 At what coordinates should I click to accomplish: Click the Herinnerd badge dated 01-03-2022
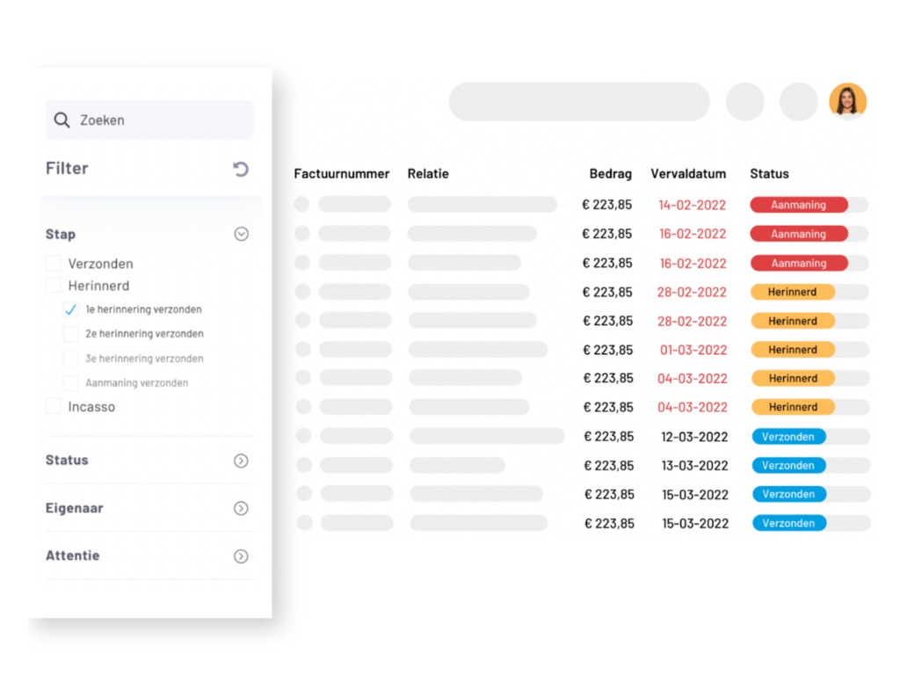(792, 350)
